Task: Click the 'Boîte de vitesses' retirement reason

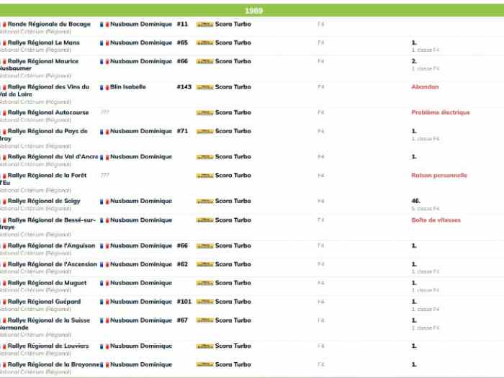Action: pos(436,220)
